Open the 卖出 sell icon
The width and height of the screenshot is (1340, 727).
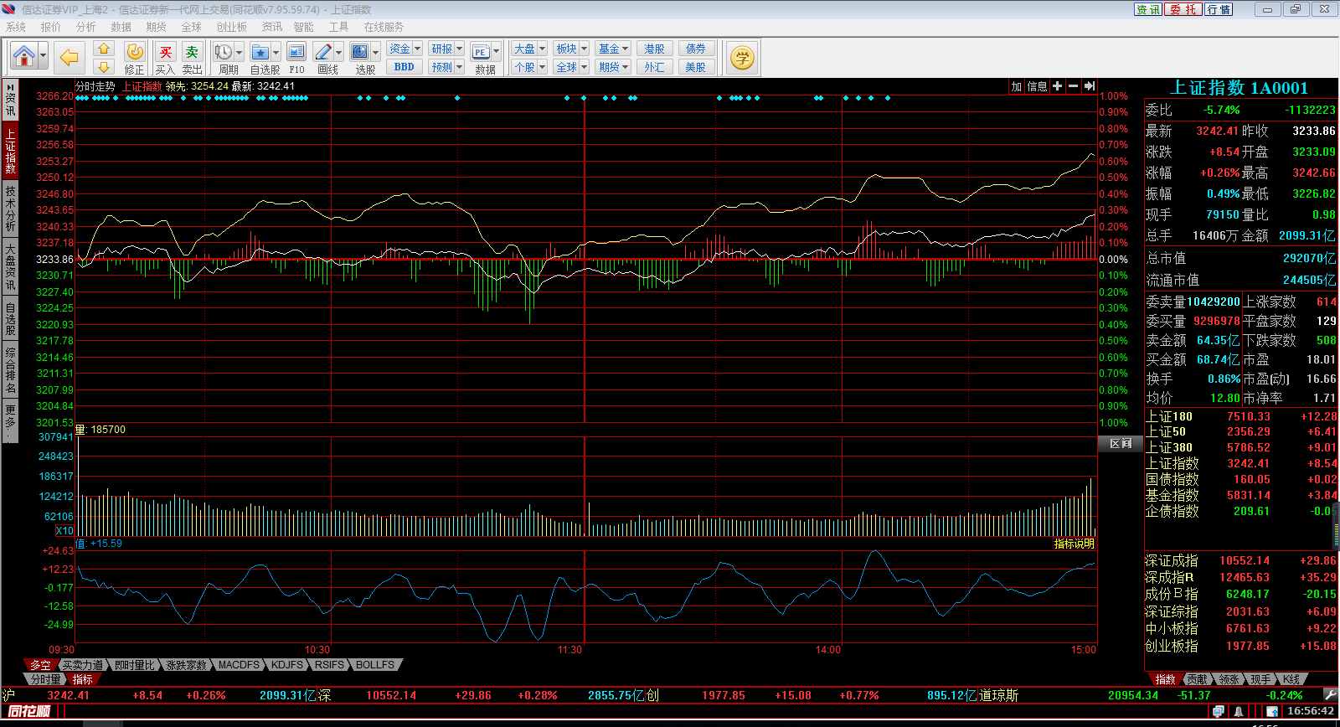[192, 53]
